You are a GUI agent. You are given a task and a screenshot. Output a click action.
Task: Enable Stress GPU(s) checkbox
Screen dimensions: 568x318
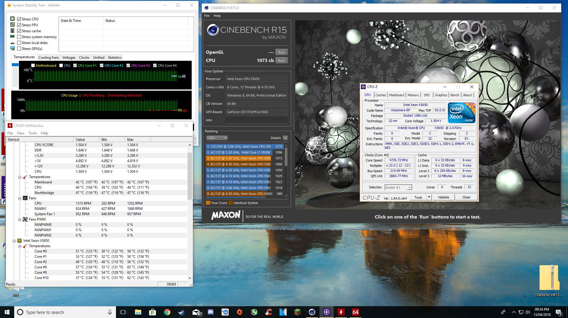[x=19, y=48]
